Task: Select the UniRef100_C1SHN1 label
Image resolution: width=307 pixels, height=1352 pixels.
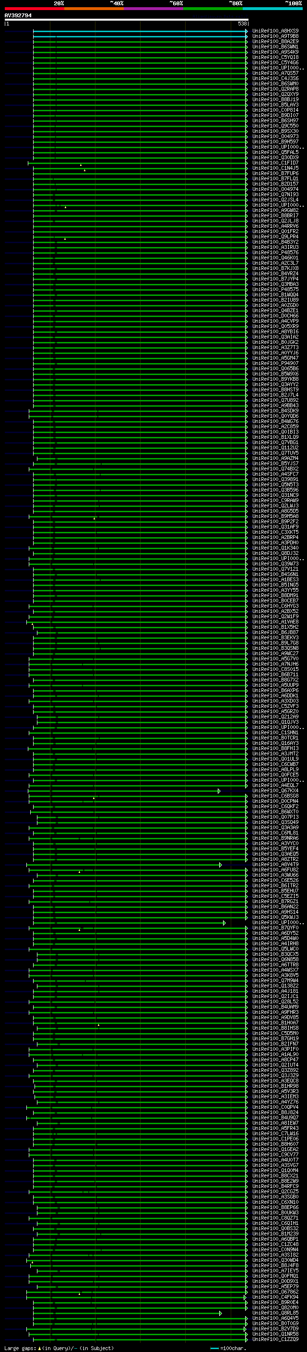Action: pyautogui.click(x=275, y=733)
